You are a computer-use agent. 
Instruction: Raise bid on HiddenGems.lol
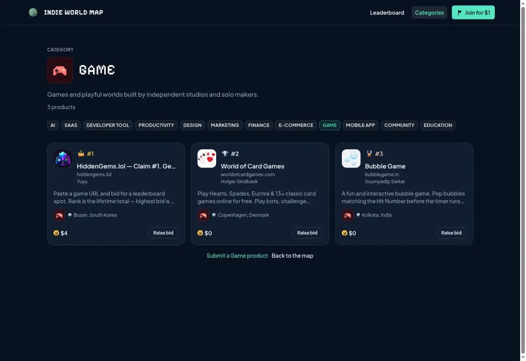(163, 233)
